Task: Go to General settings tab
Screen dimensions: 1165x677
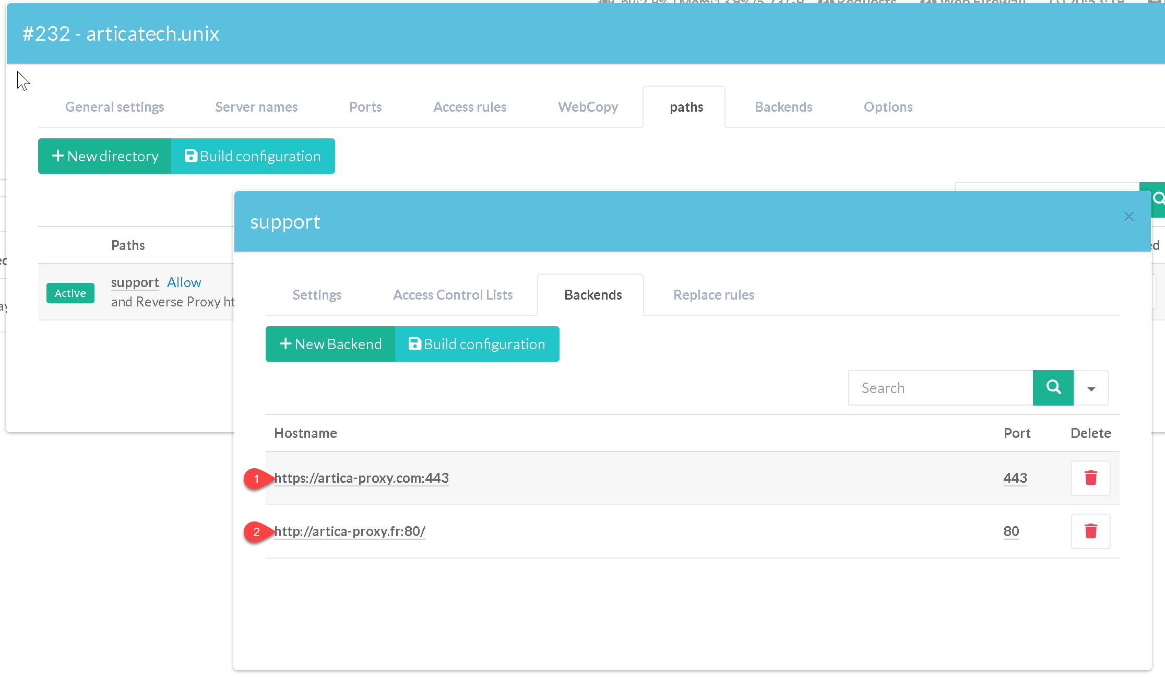Action: point(114,107)
